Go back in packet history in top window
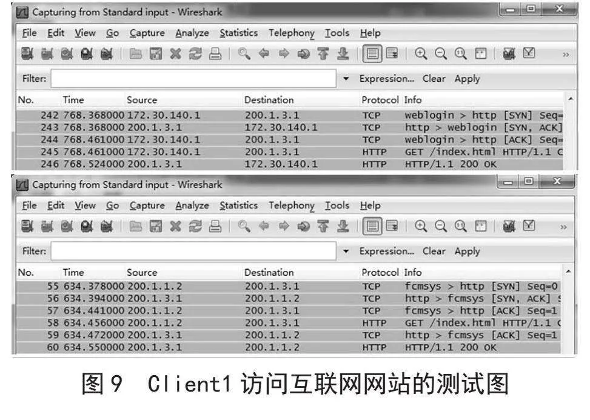The width and height of the screenshot is (590, 420). coord(264,54)
